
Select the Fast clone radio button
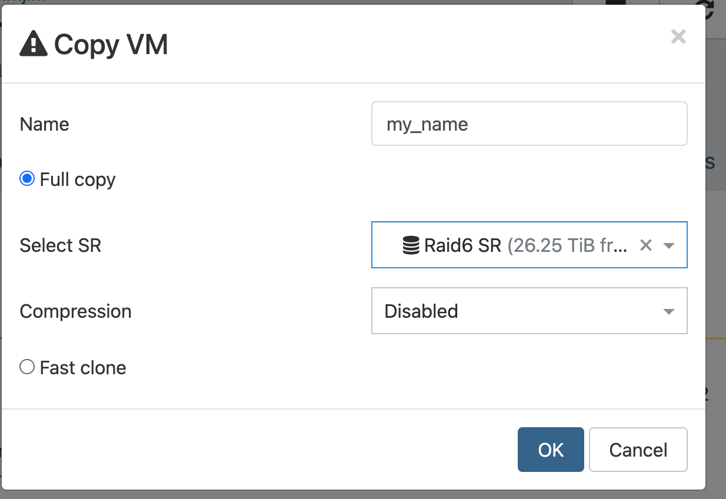[x=27, y=368]
